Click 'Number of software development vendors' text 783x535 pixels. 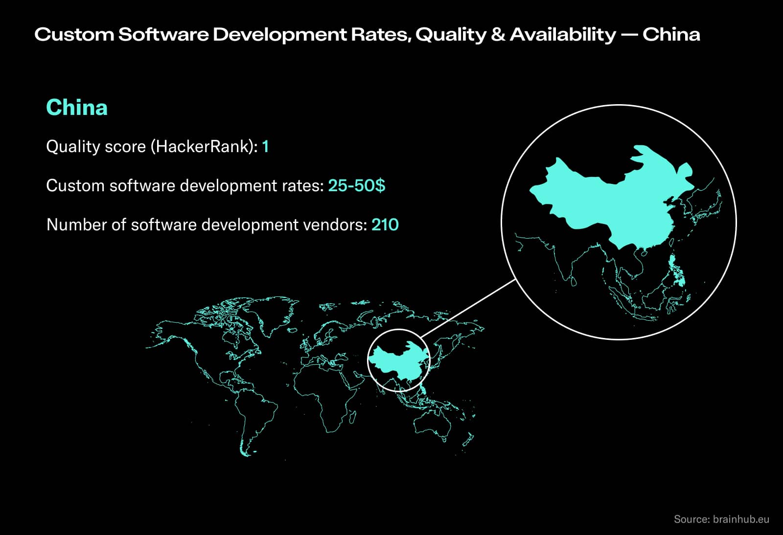(205, 224)
